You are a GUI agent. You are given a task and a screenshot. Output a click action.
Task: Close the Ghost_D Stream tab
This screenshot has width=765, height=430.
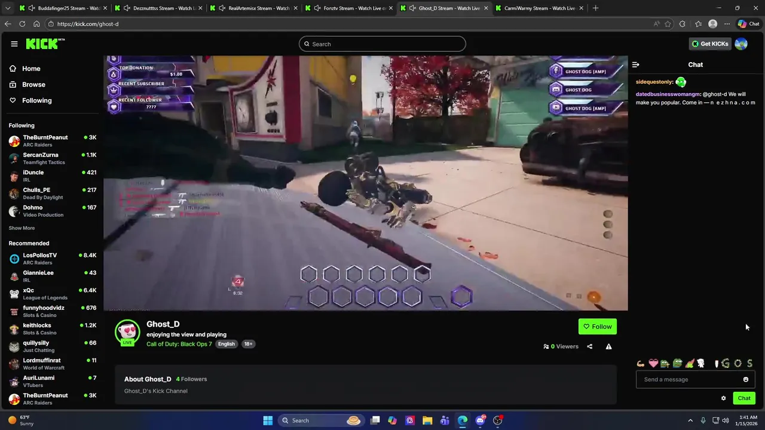click(x=486, y=8)
